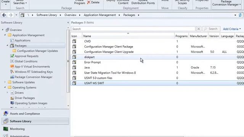Viewport: 244px width, 137px height.
Task: Click Update Distribution Points ribbon button
Action: (x=143, y=2)
